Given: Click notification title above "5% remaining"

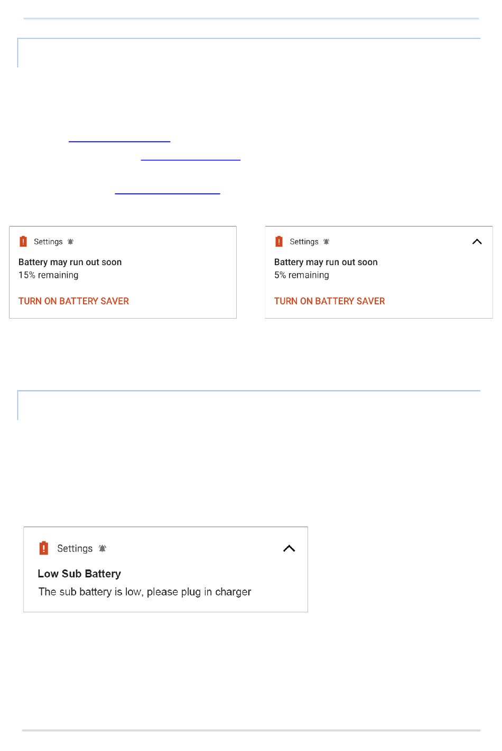Looking at the screenshot, I should click(x=326, y=262).
